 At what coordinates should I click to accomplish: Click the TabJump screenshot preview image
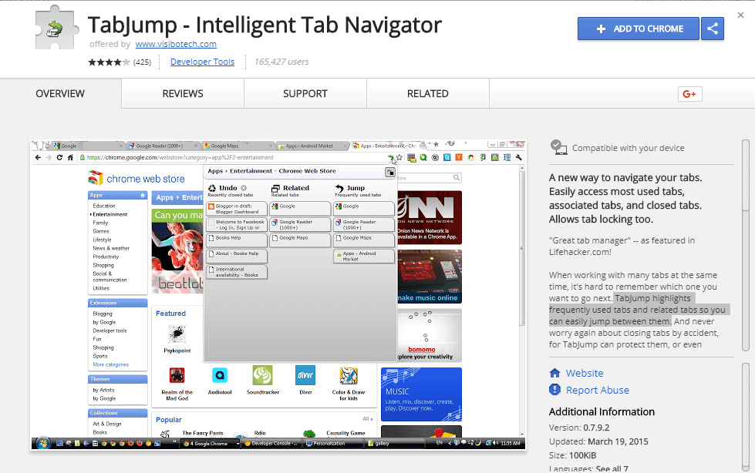coord(278,295)
